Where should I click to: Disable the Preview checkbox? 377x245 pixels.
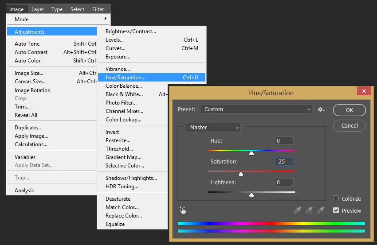click(x=336, y=210)
